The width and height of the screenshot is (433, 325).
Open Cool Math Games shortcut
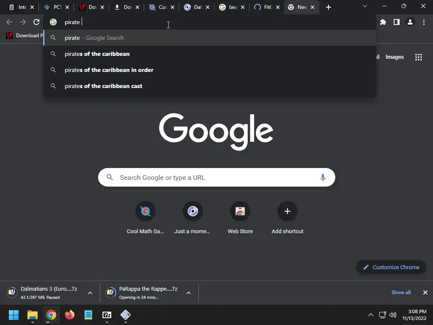(145, 218)
